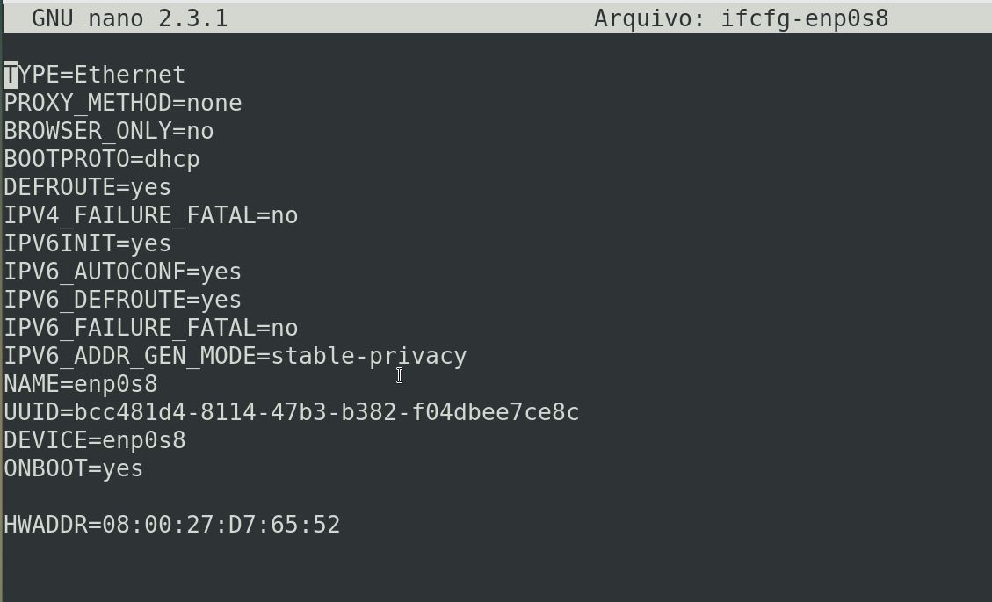Click the IPV6_DEFROUTE=yes line
Screen dimensions: 992x602
pos(123,300)
